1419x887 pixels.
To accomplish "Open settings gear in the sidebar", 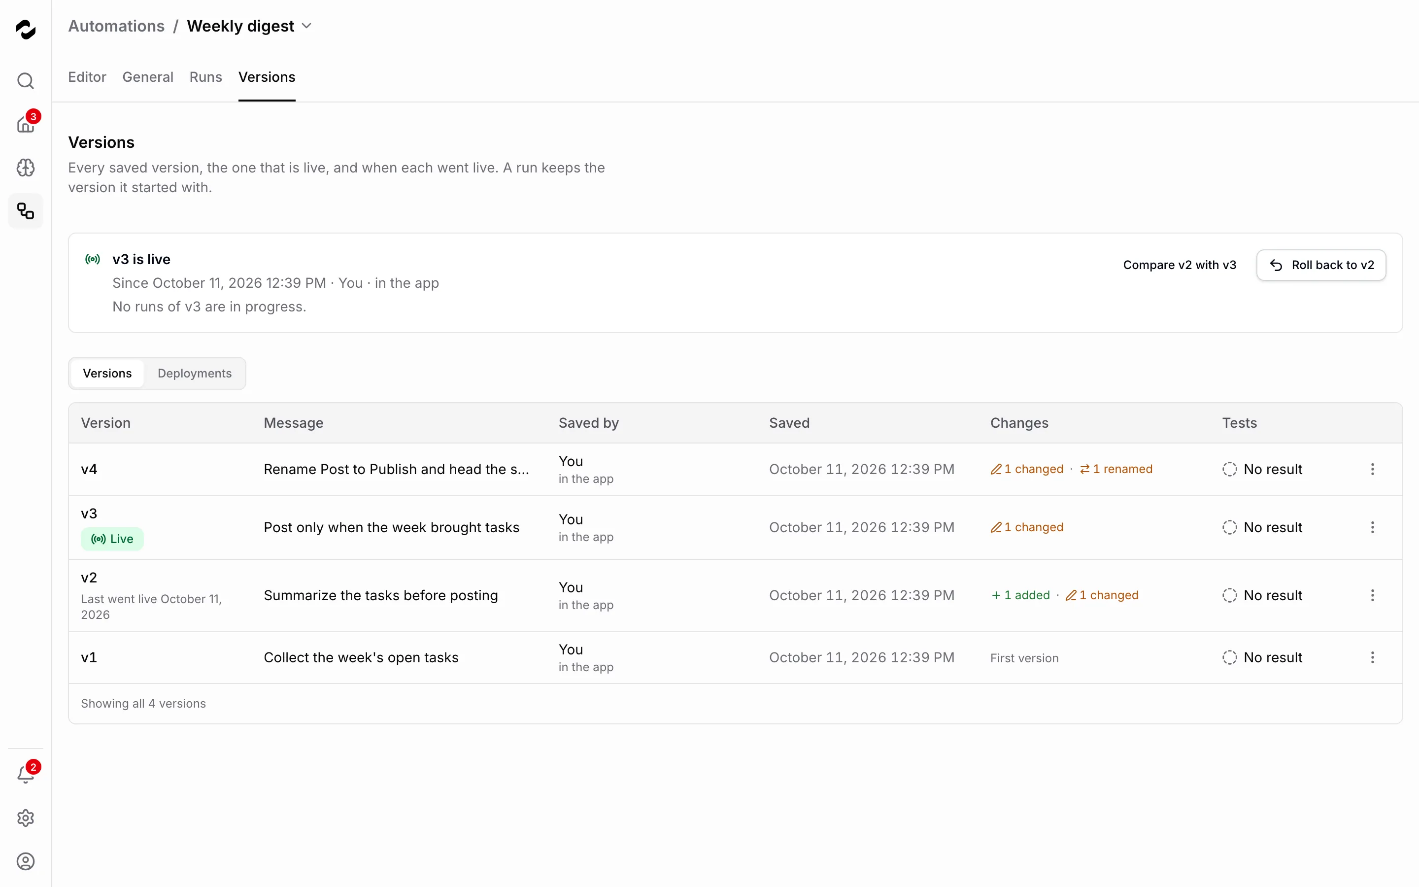I will coord(25,818).
